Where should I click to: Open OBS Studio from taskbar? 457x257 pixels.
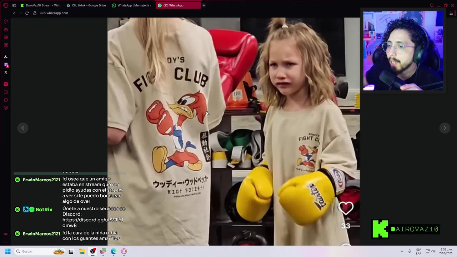pos(92,251)
